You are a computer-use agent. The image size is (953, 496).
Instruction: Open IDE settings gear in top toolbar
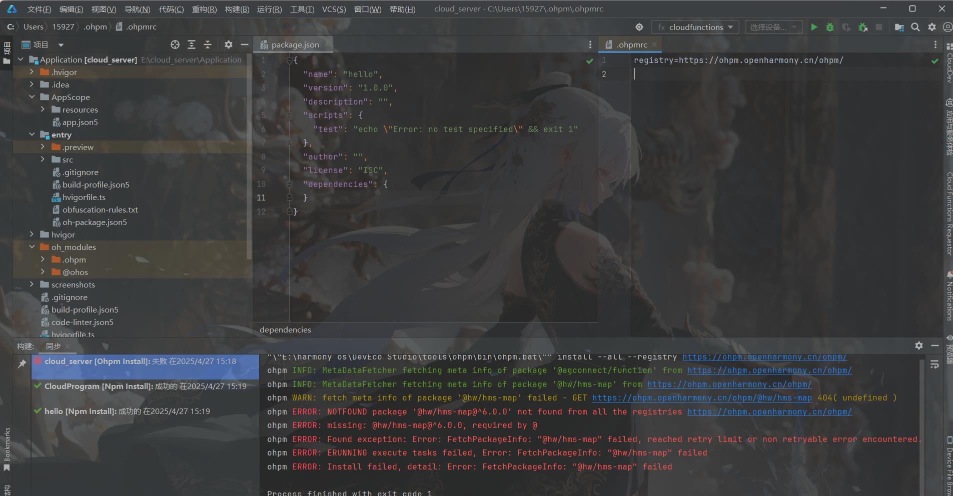click(x=932, y=27)
